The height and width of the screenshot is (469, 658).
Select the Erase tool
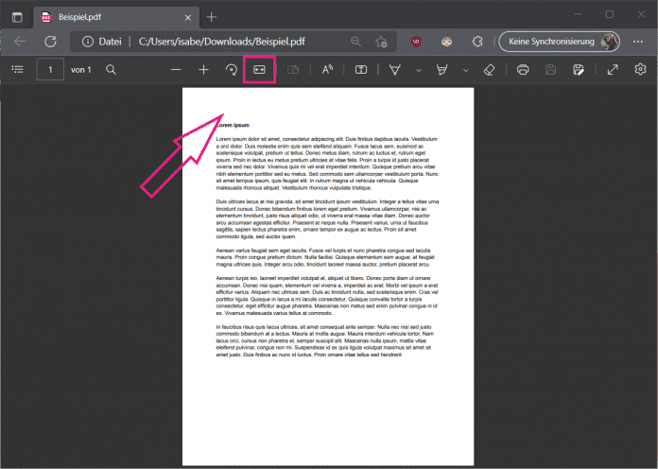tap(489, 70)
